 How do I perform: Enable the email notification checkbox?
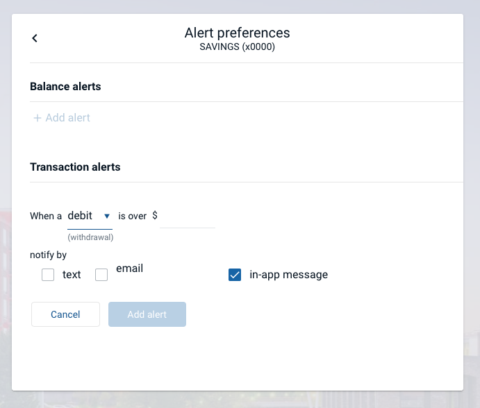(101, 275)
